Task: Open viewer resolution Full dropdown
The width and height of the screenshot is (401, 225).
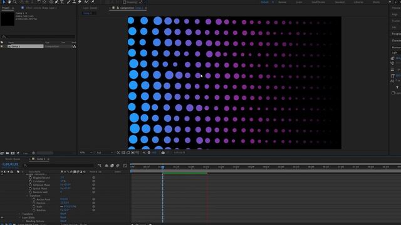Action: click(105, 152)
